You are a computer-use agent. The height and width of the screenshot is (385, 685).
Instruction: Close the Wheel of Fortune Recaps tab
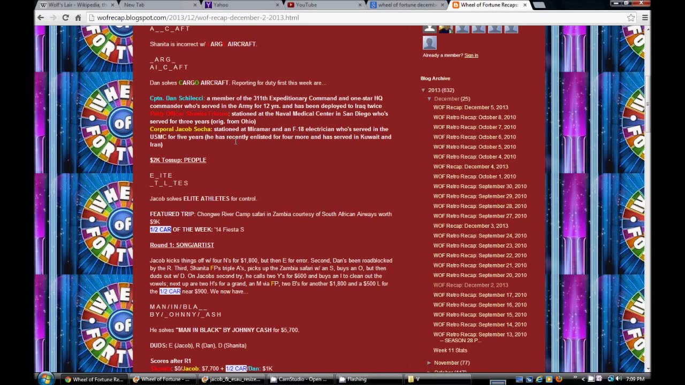pos(525,5)
